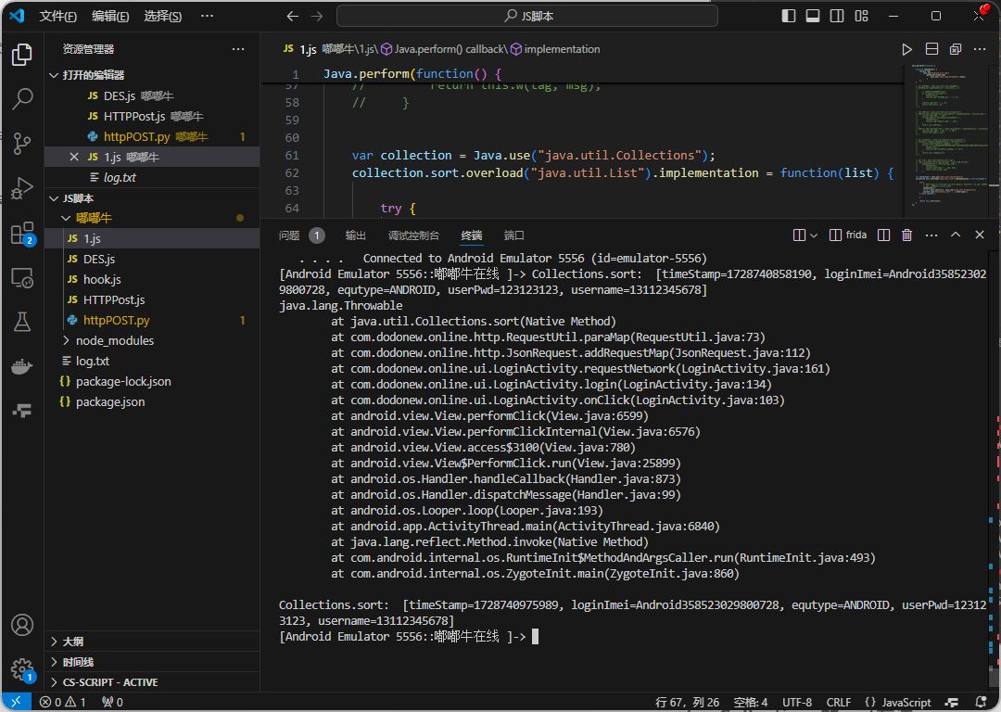Expand the 大纲 outline section
The width and height of the screenshot is (1001, 712).
tap(73, 642)
